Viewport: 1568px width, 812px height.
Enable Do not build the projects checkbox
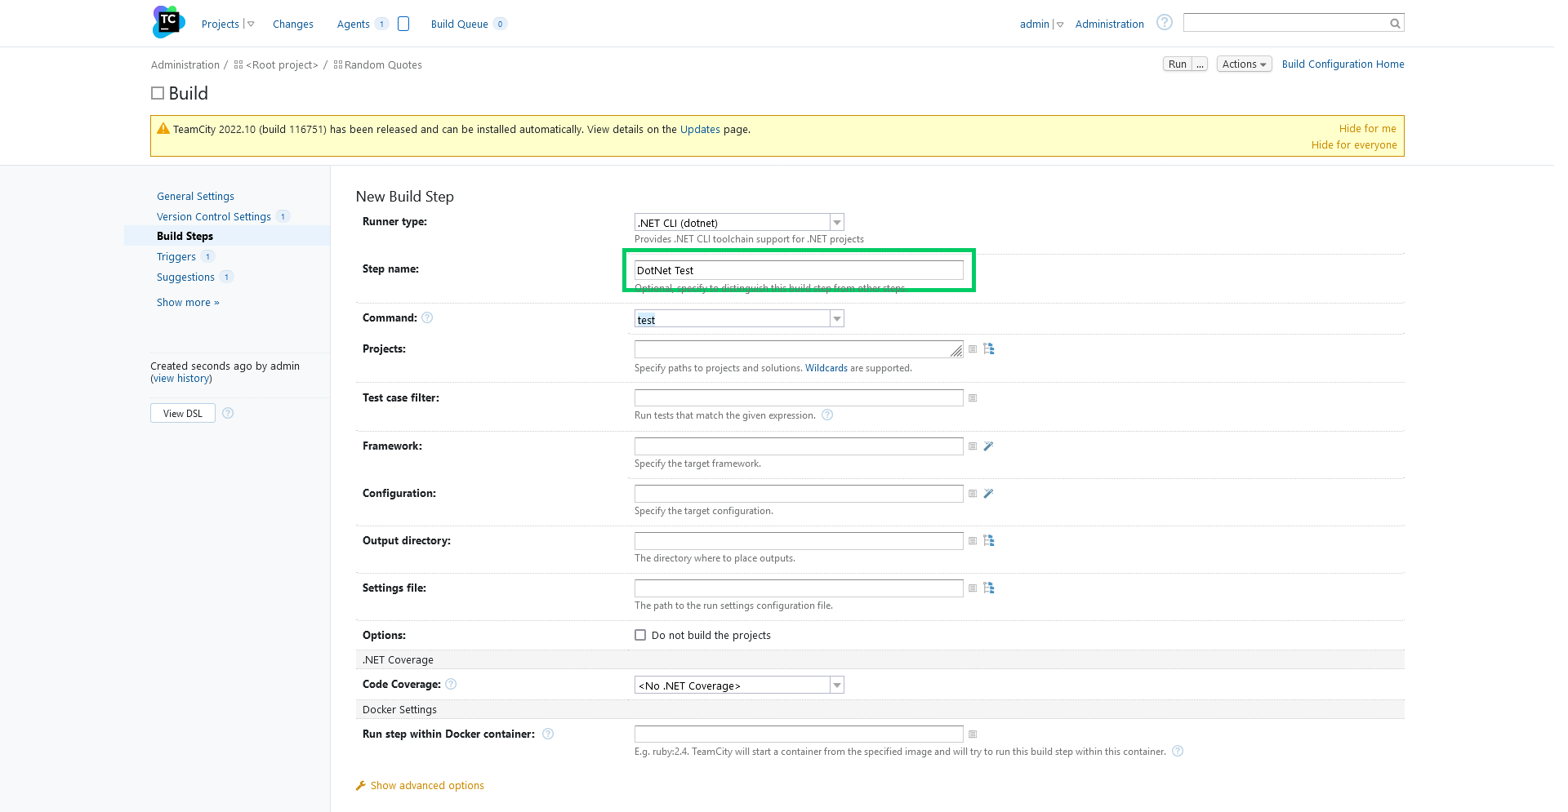(640, 636)
